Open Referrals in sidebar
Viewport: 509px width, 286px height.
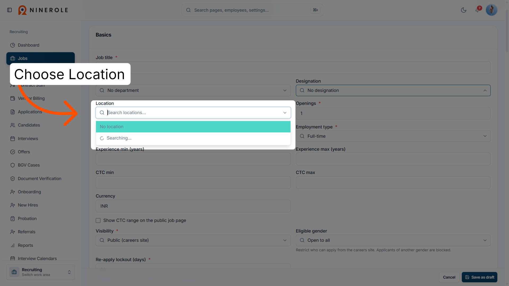pos(41,232)
